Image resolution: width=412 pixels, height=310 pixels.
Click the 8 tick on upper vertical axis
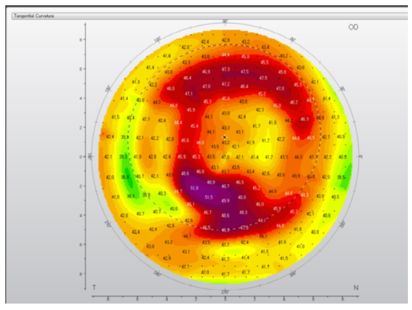click(x=81, y=39)
